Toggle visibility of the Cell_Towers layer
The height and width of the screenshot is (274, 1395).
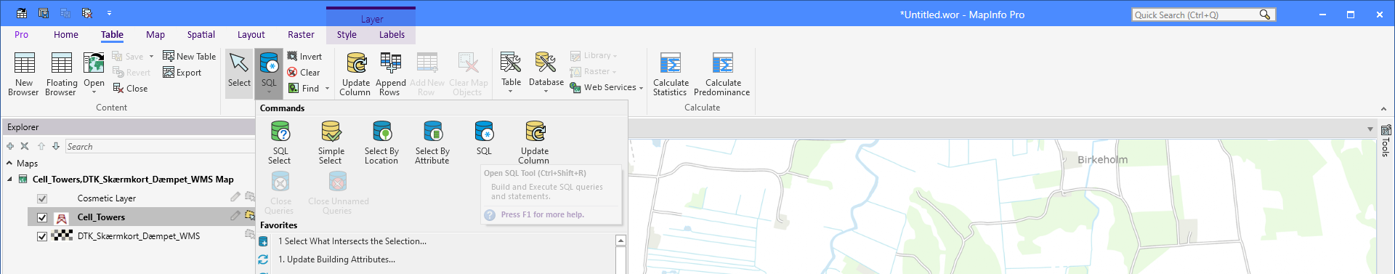(x=42, y=217)
